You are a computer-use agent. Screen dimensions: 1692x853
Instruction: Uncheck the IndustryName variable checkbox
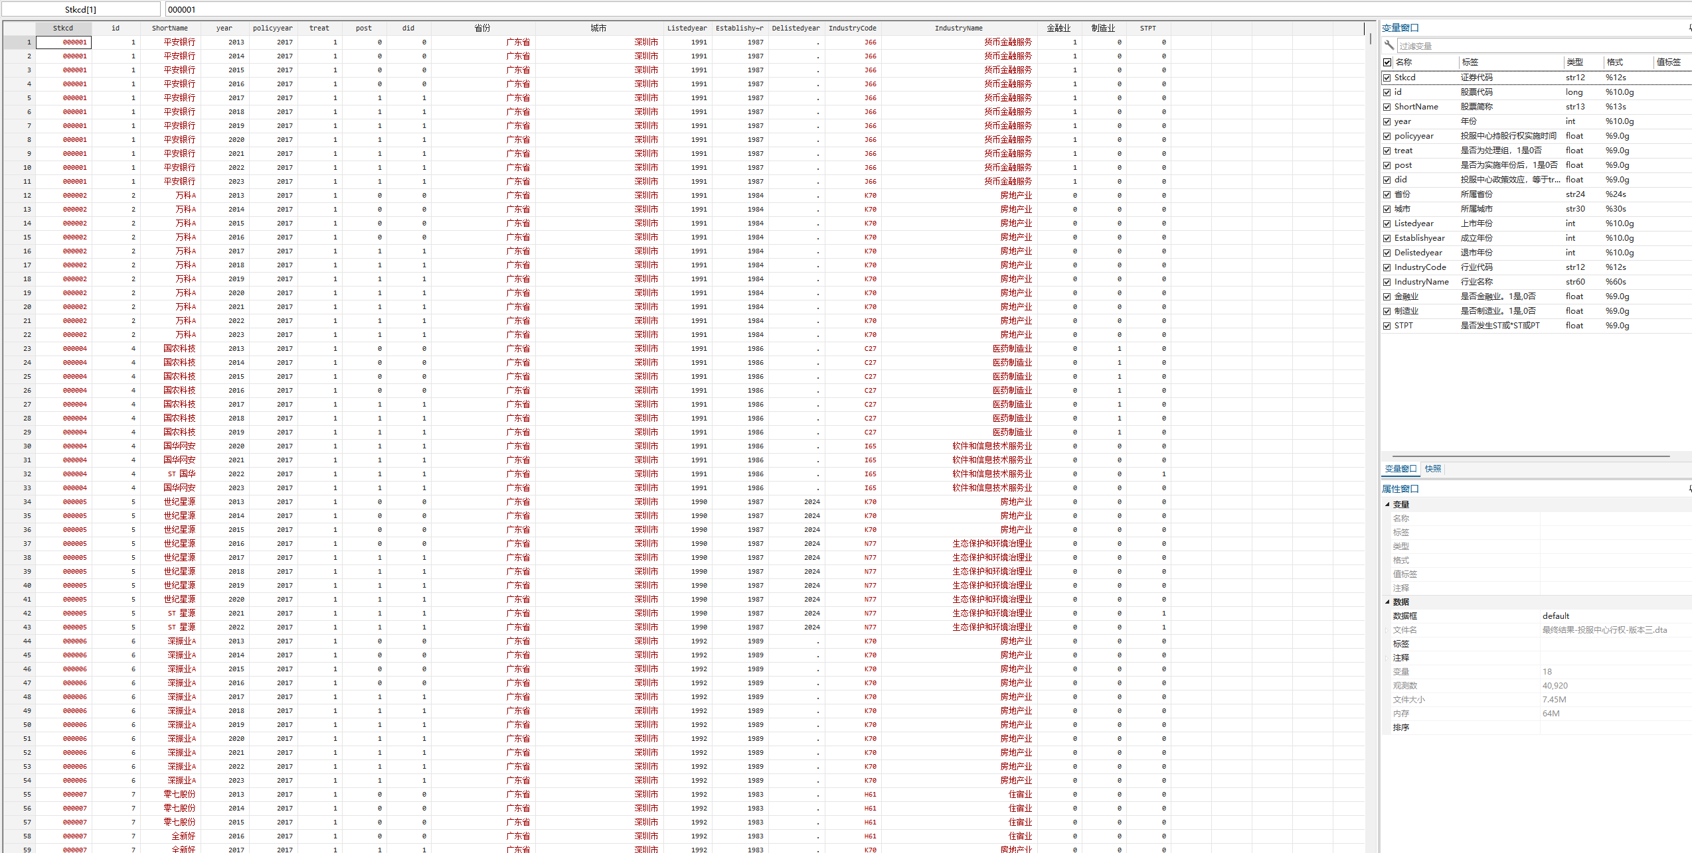tap(1387, 282)
